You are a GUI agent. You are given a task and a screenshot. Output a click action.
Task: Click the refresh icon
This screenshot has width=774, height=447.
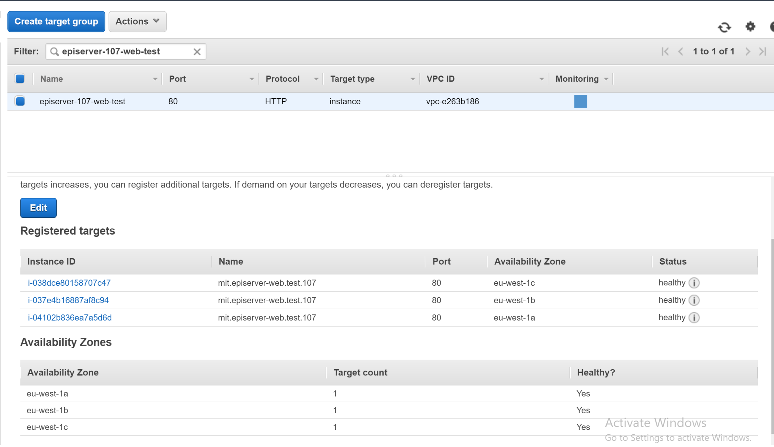tap(724, 27)
